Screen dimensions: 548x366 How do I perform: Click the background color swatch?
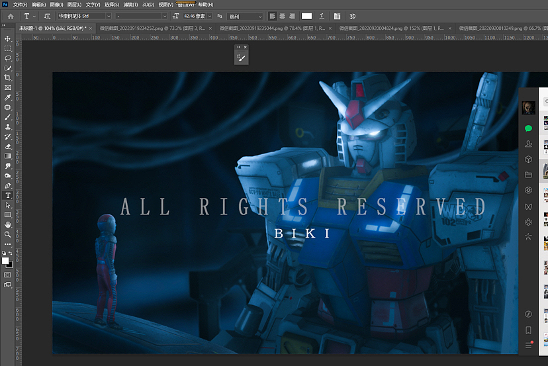(11, 265)
